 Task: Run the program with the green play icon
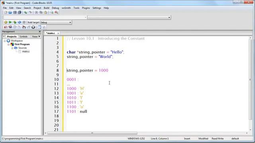tap(10, 22)
